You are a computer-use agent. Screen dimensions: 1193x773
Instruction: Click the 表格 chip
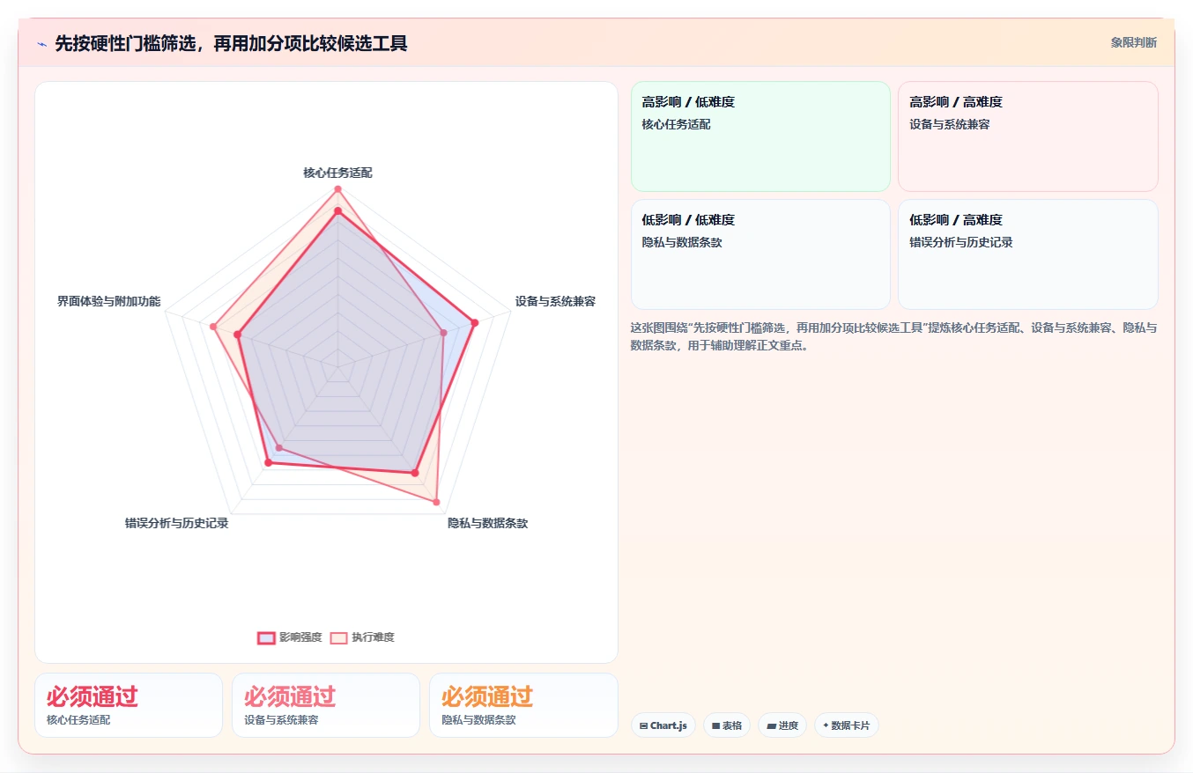[727, 725]
